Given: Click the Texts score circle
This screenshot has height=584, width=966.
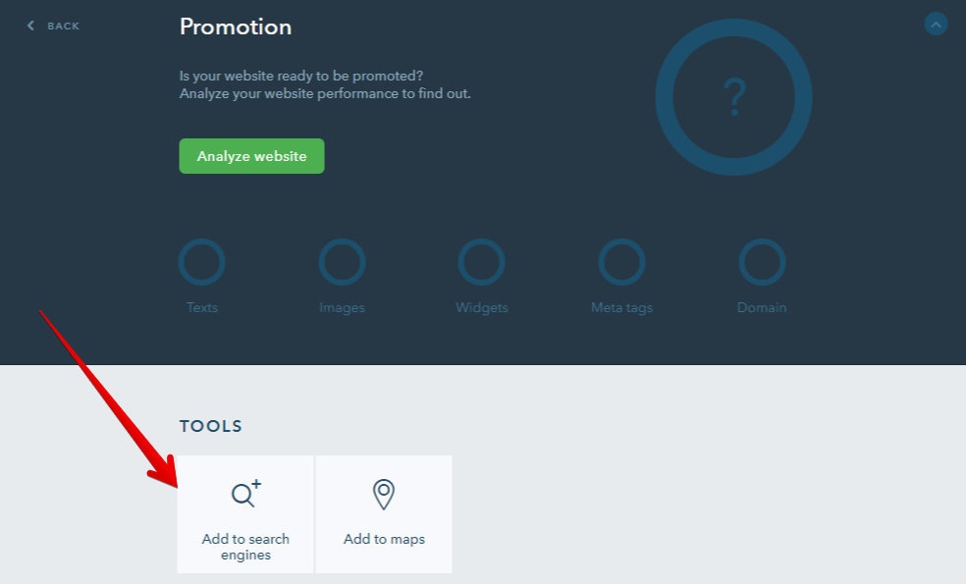Looking at the screenshot, I should click(202, 262).
